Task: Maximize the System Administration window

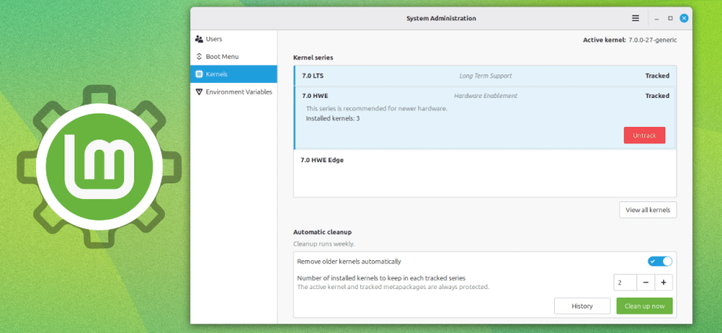Action: pos(670,18)
